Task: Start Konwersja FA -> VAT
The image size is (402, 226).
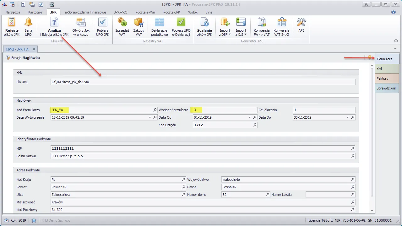Action: 262,27
